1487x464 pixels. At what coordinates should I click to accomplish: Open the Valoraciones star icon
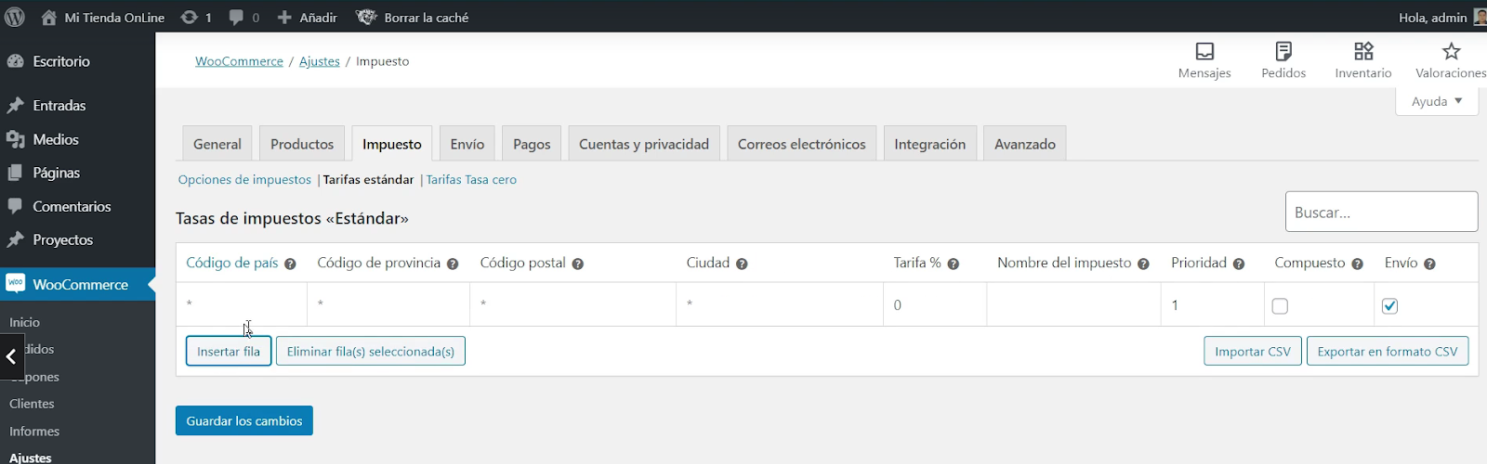[1451, 50]
